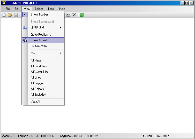Click the window resize grip corner
This screenshot has width=195, height=139.
coord(192,136)
